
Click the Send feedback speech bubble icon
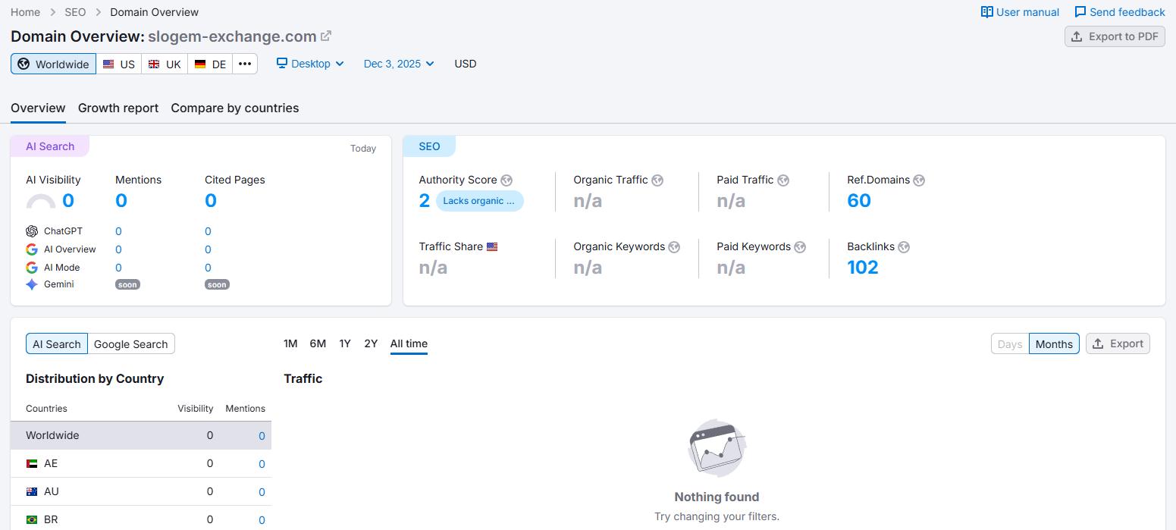click(x=1080, y=12)
